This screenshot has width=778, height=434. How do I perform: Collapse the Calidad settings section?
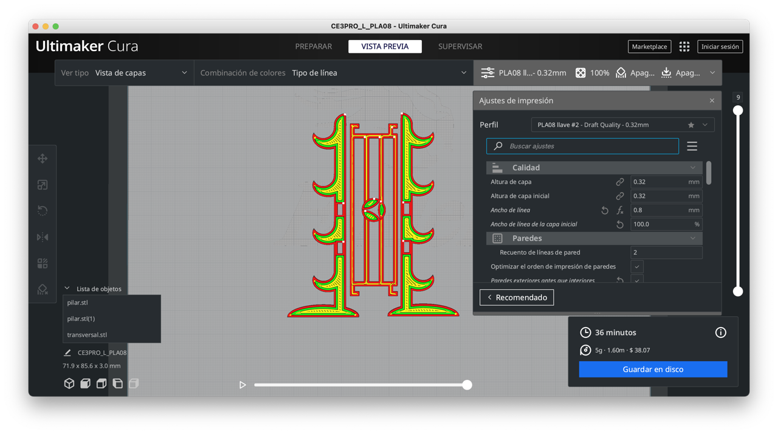point(594,168)
